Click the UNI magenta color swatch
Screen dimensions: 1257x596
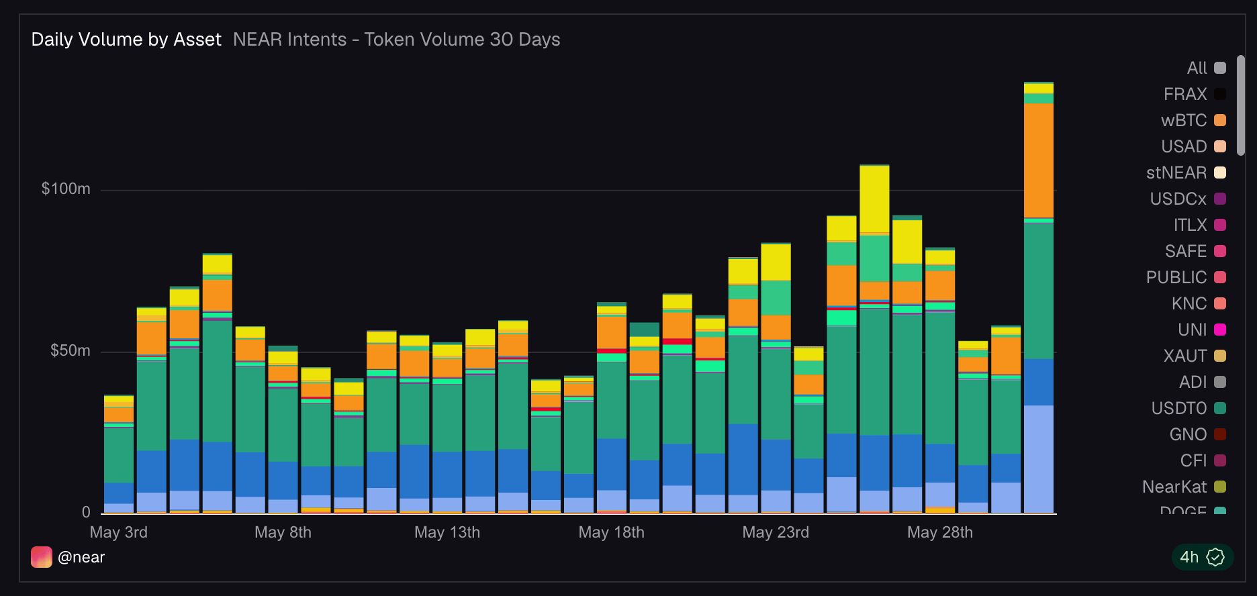tap(1220, 330)
